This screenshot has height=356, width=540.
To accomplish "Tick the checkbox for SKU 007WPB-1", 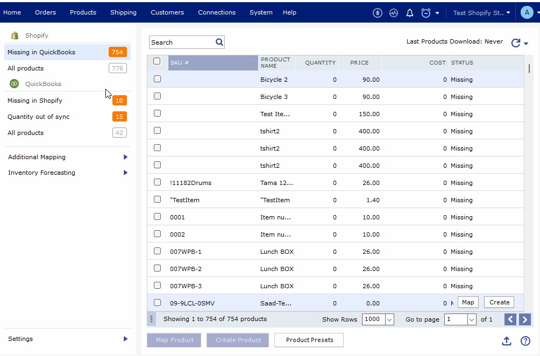I will [x=157, y=251].
